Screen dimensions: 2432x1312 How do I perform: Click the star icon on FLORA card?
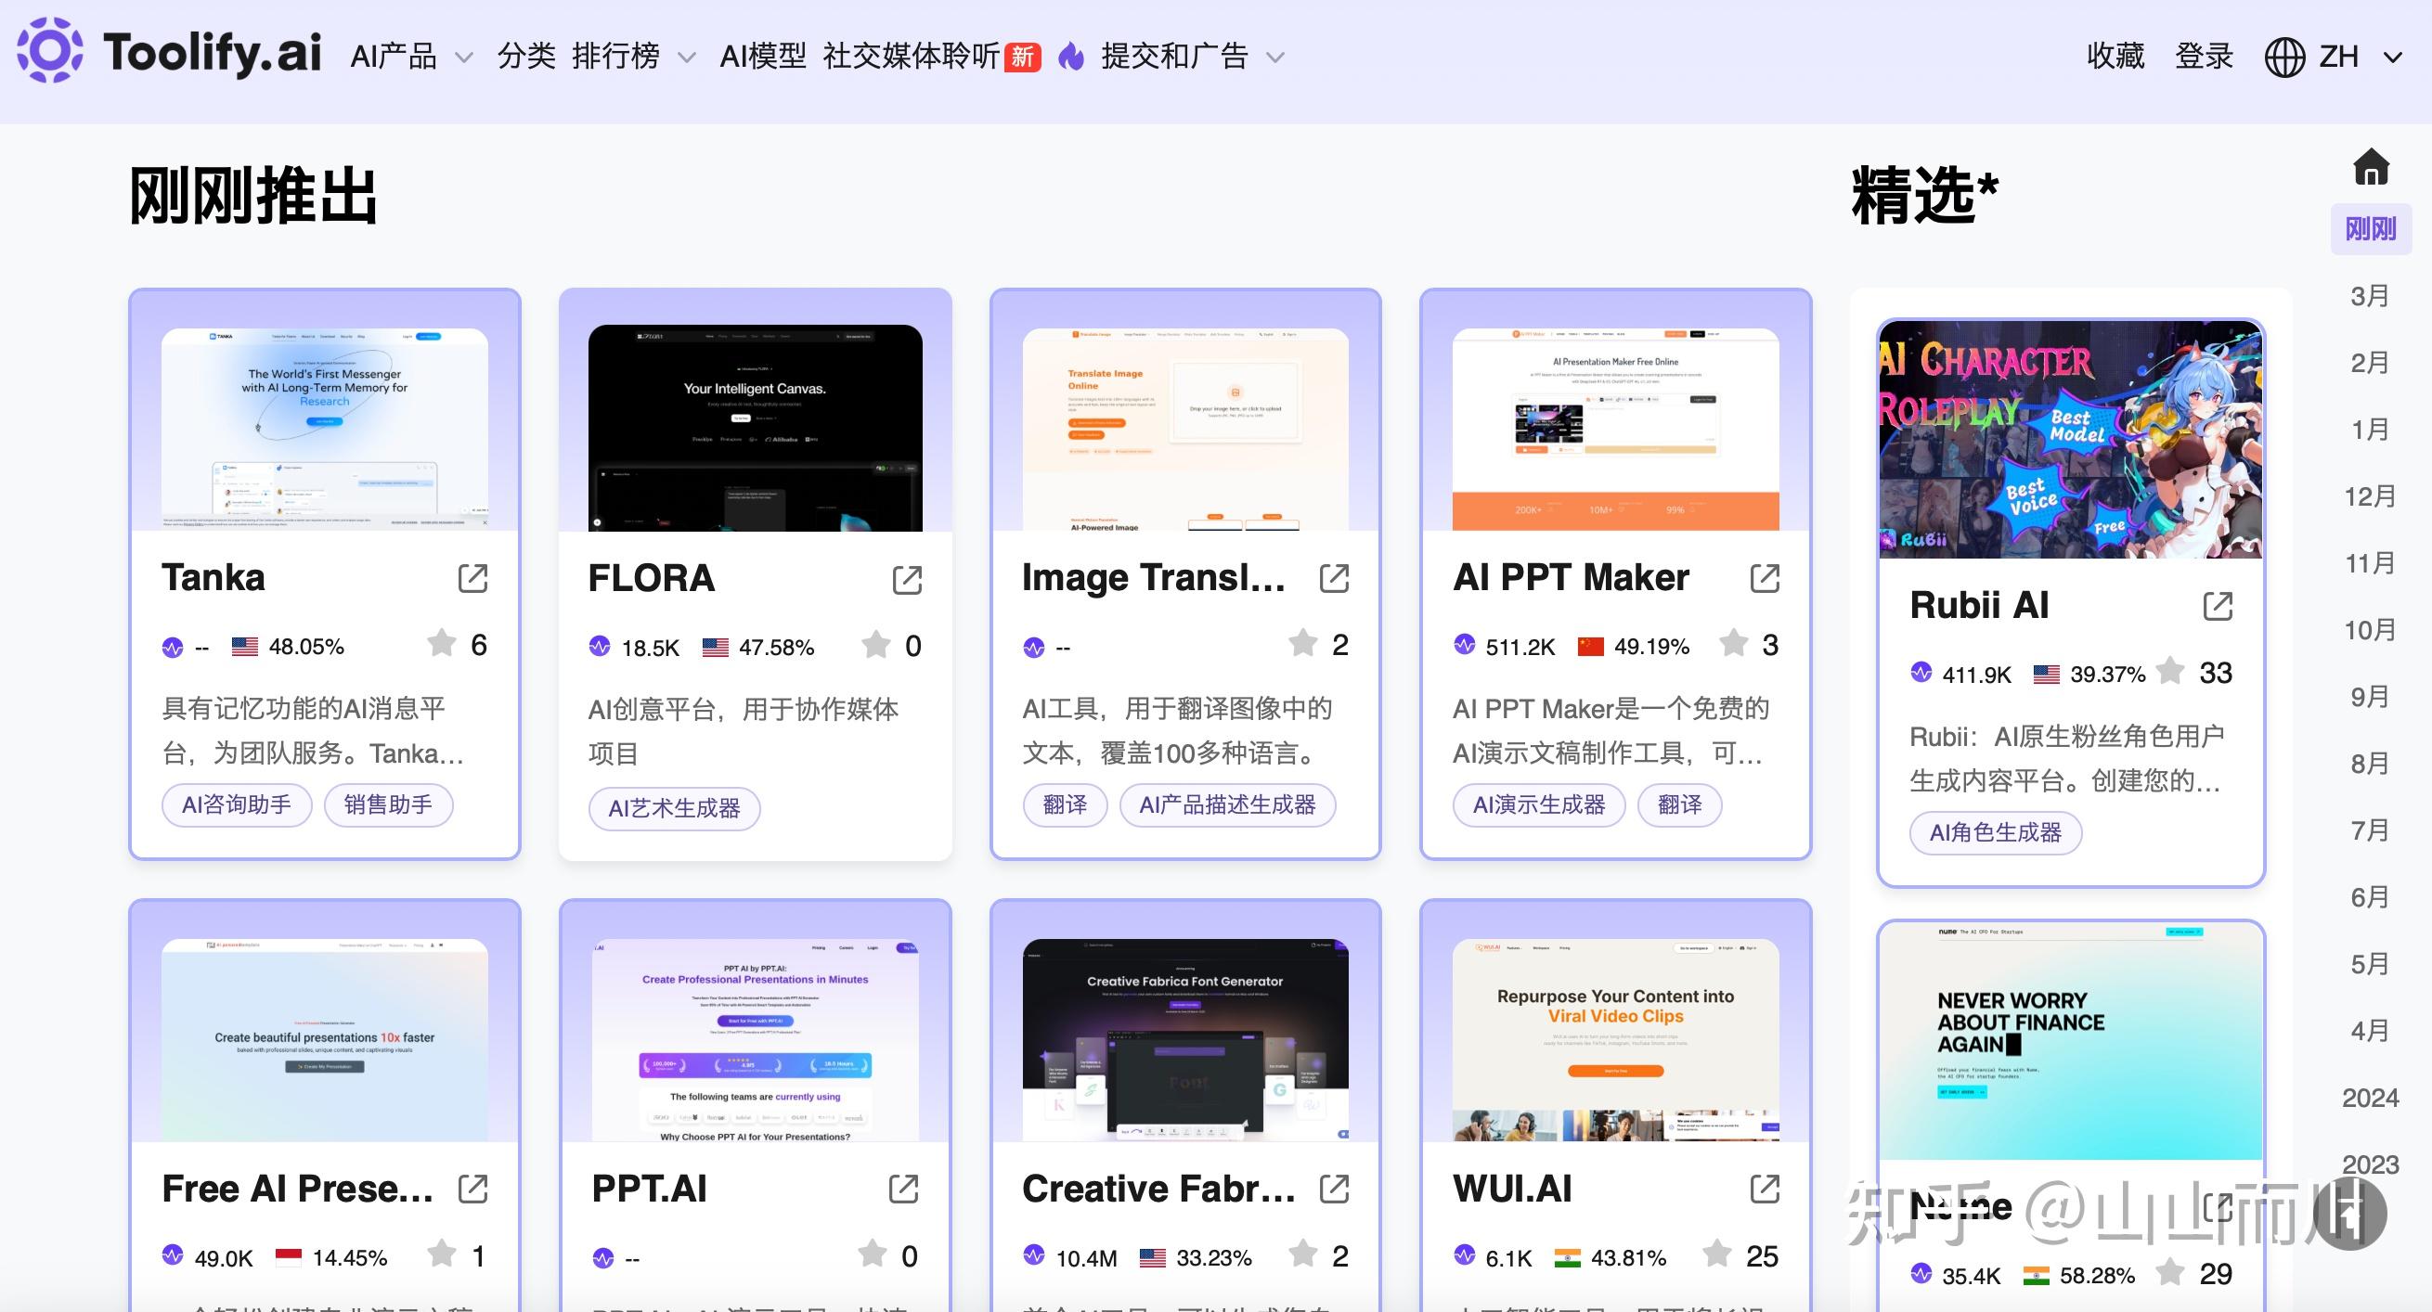click(875, 645)
